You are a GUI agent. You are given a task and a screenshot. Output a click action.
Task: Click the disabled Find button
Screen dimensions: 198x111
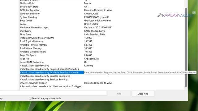tap(119, 94)
